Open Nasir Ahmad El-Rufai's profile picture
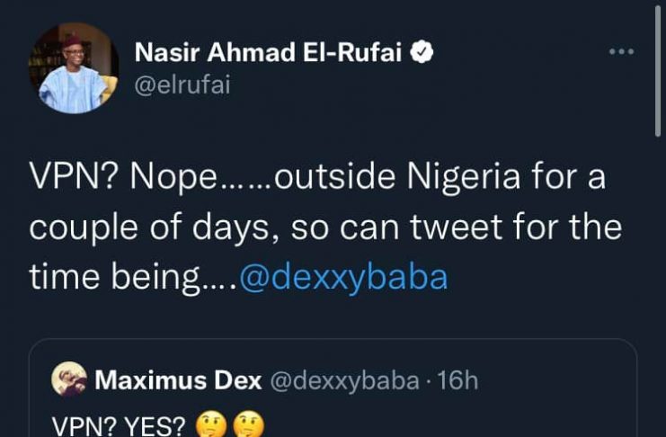Viewport: 666px width, 437px height. [77, 68]
